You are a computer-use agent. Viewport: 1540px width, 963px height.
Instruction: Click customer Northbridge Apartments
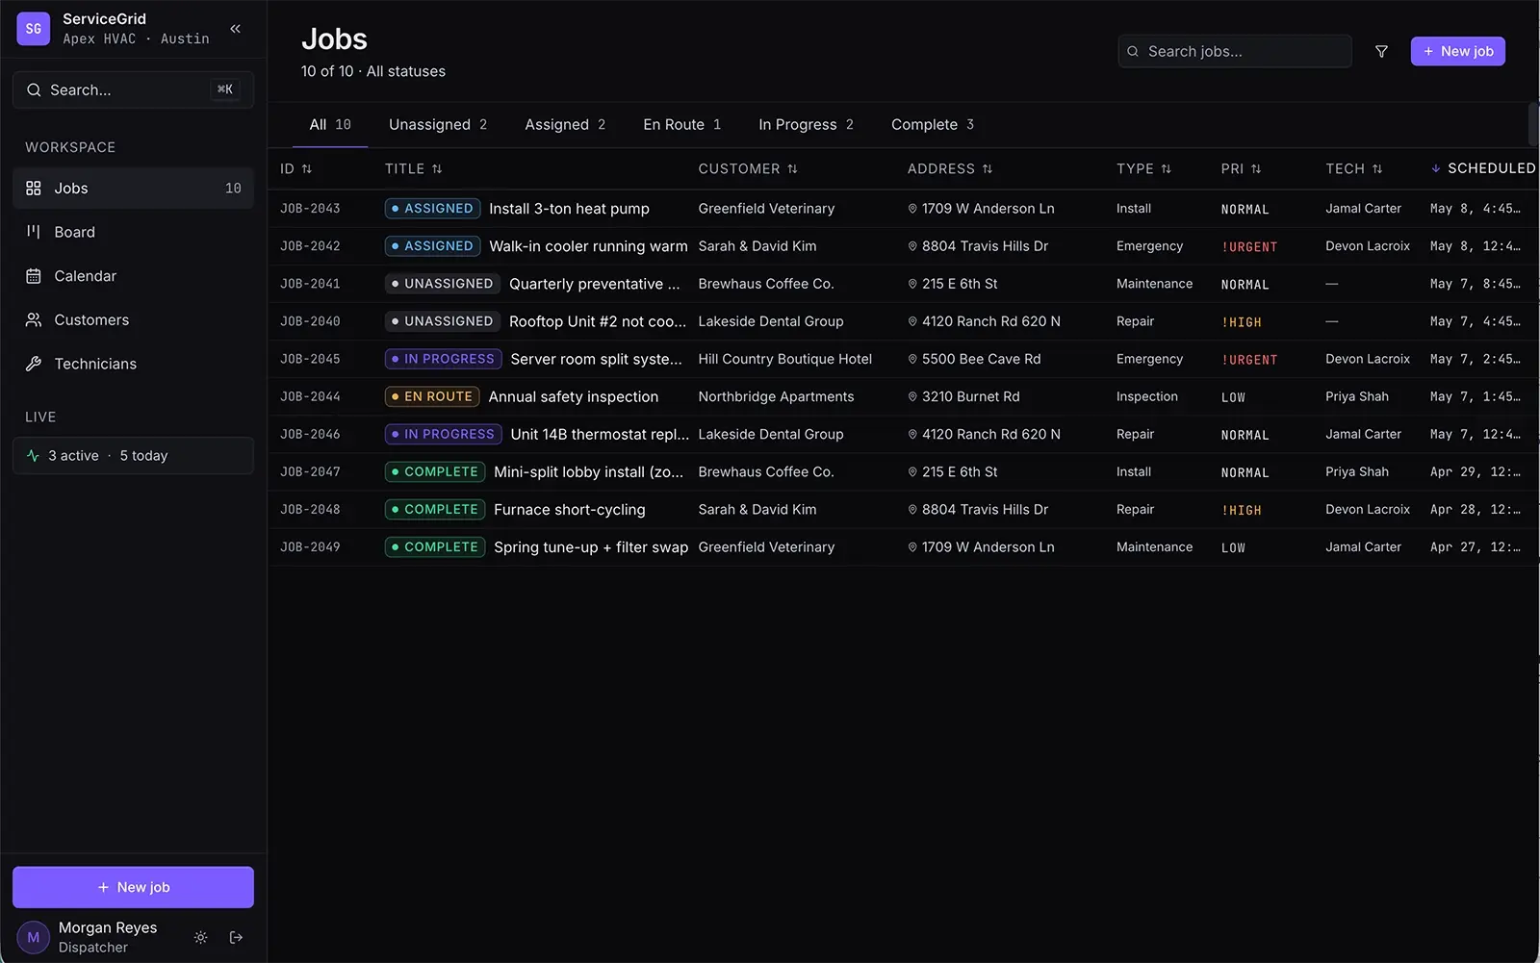point(776,396)
